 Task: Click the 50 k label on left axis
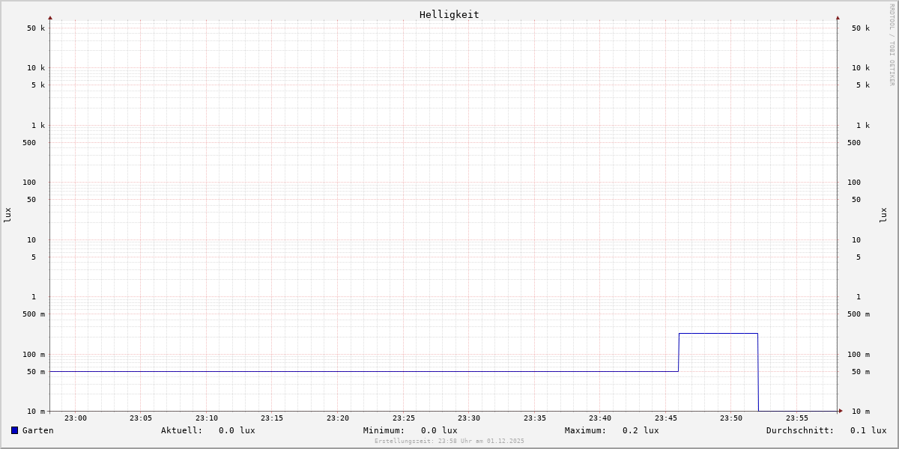[36, 28]
